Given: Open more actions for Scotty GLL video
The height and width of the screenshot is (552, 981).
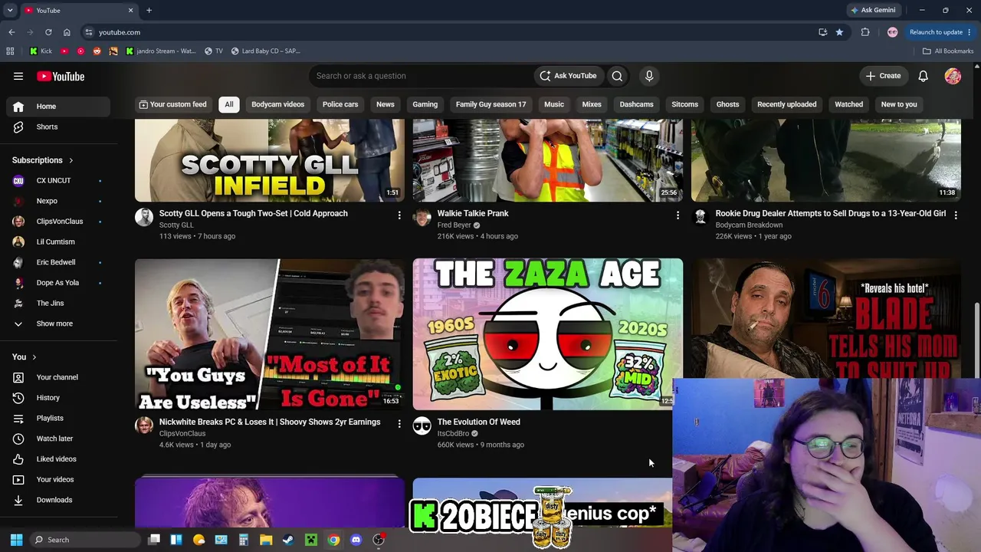Looking at the screenshot, I should tap(399, 215).
